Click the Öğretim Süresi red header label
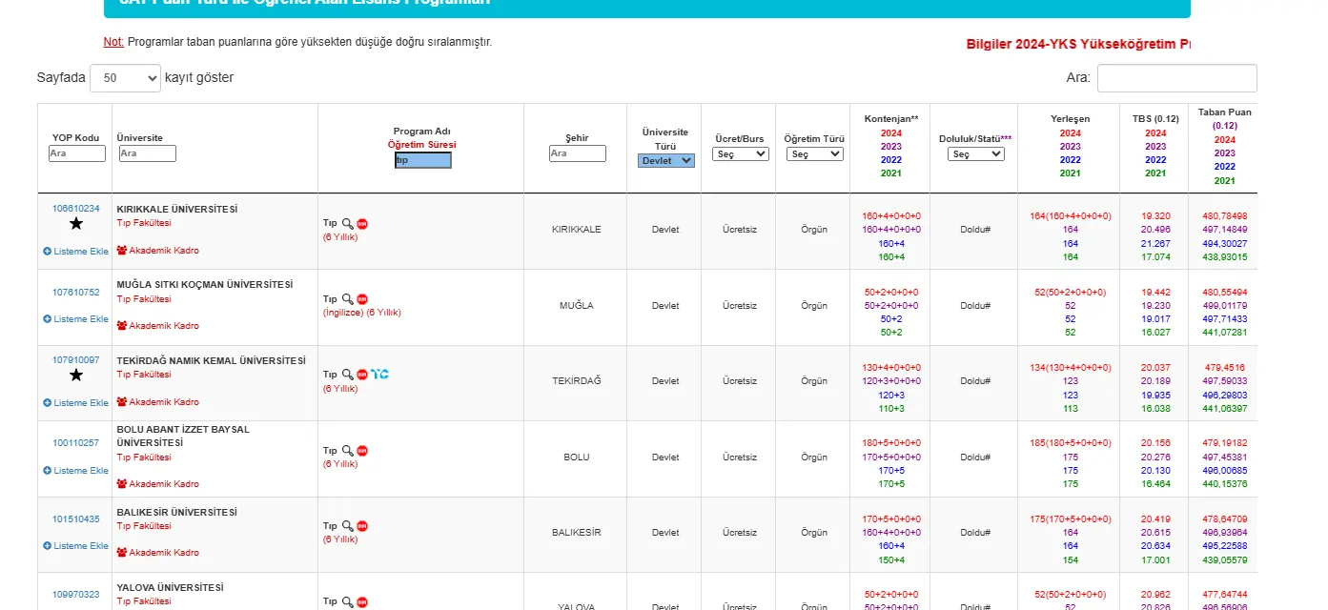1328x610 pixels. click(421, 145)
